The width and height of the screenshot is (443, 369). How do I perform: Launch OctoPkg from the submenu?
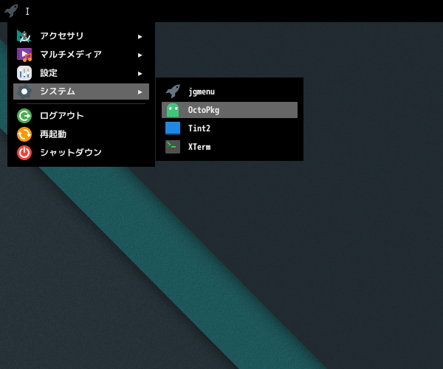[230, 110]
